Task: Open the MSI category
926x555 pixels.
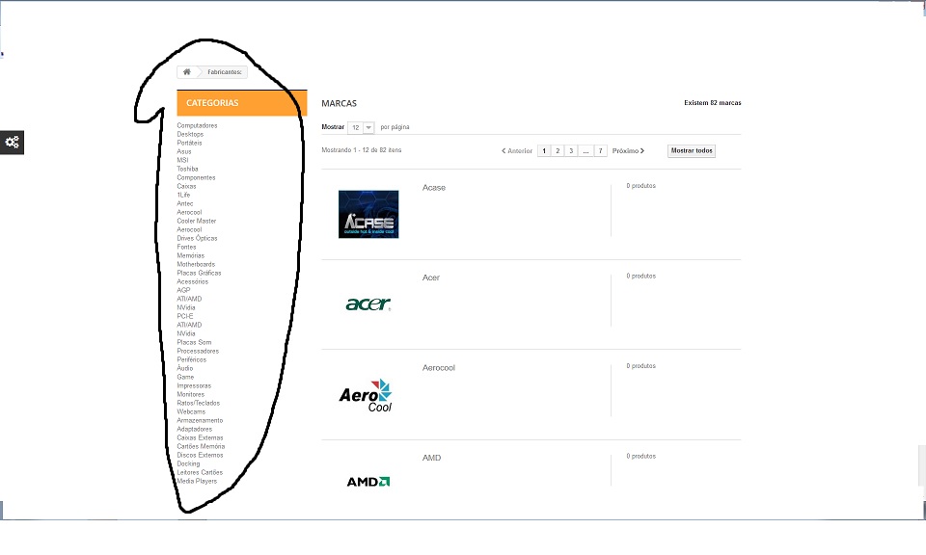Action: click(183, 160)
